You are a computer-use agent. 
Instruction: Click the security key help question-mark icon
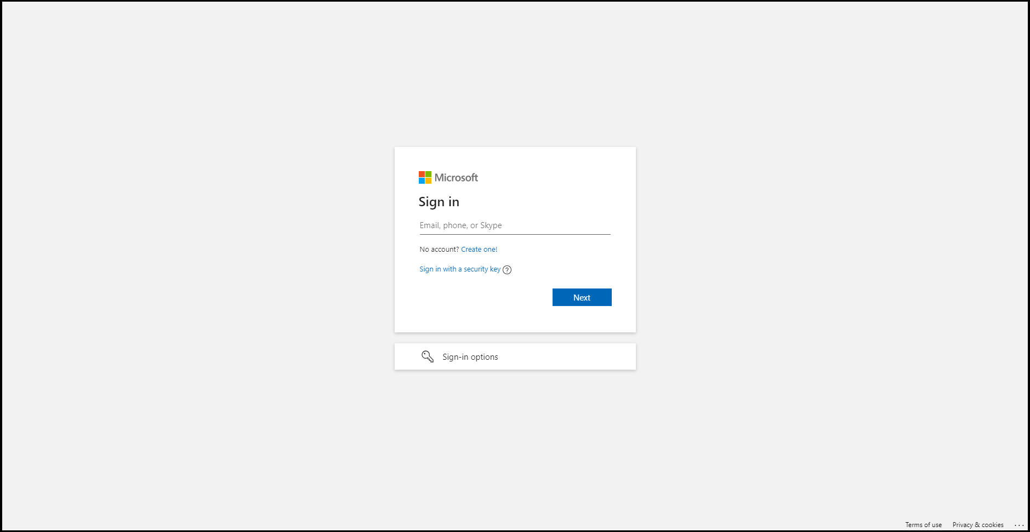507,270
